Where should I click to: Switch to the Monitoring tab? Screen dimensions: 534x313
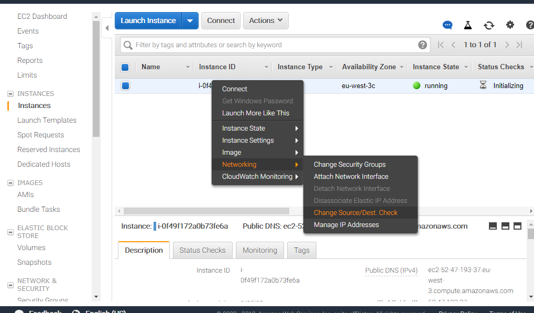259,250
